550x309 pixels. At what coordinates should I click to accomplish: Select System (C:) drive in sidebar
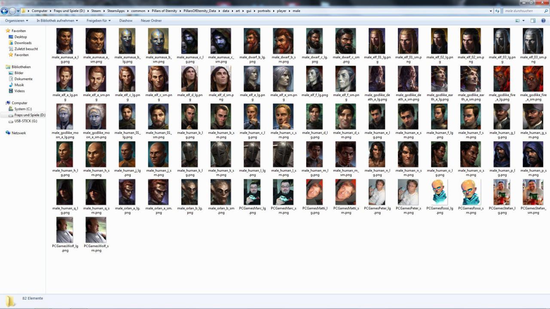tap(23, 109)
